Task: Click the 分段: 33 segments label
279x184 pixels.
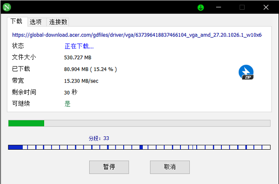Action: 99,138
